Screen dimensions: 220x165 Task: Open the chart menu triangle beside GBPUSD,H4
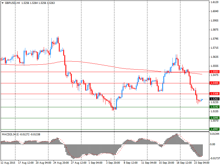[x=2, y=3]
